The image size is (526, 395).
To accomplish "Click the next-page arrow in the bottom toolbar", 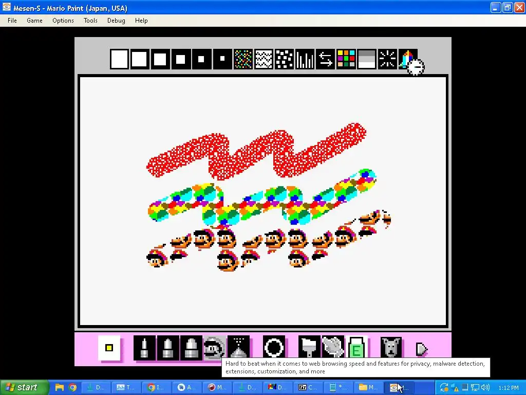I will point(421,349).
